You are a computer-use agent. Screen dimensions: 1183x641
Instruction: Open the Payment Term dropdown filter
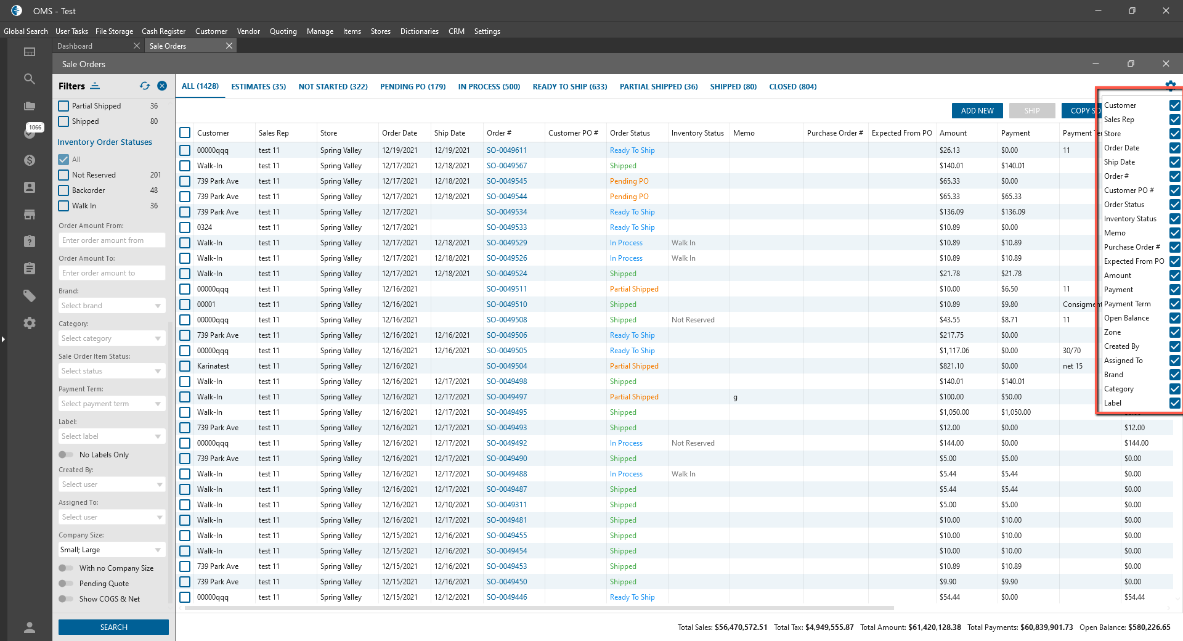tap(112, 404)
